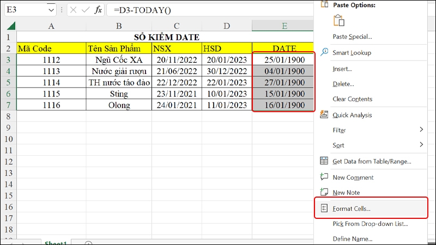
Task: Click the NSX header cell
Action: tap(177, 48)
